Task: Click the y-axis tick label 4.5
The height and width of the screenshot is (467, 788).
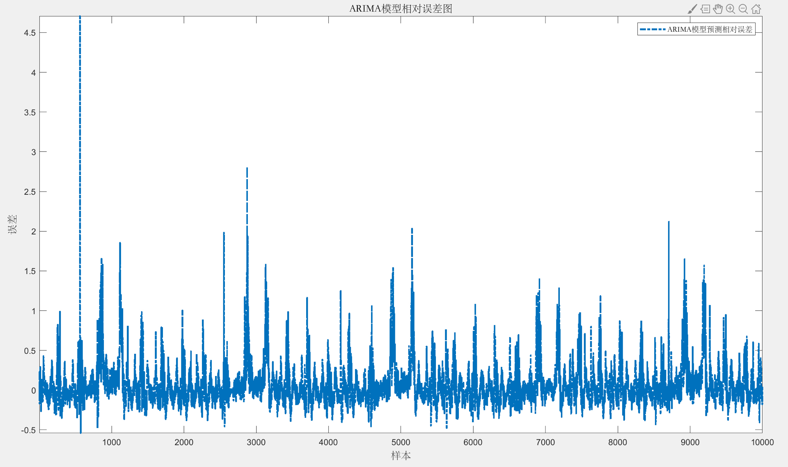Action: pyautogui.click(x=30, y=33)
